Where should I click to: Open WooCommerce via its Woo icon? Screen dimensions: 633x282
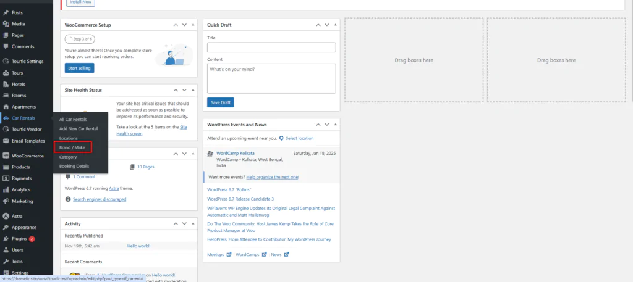tap(6, 156)
